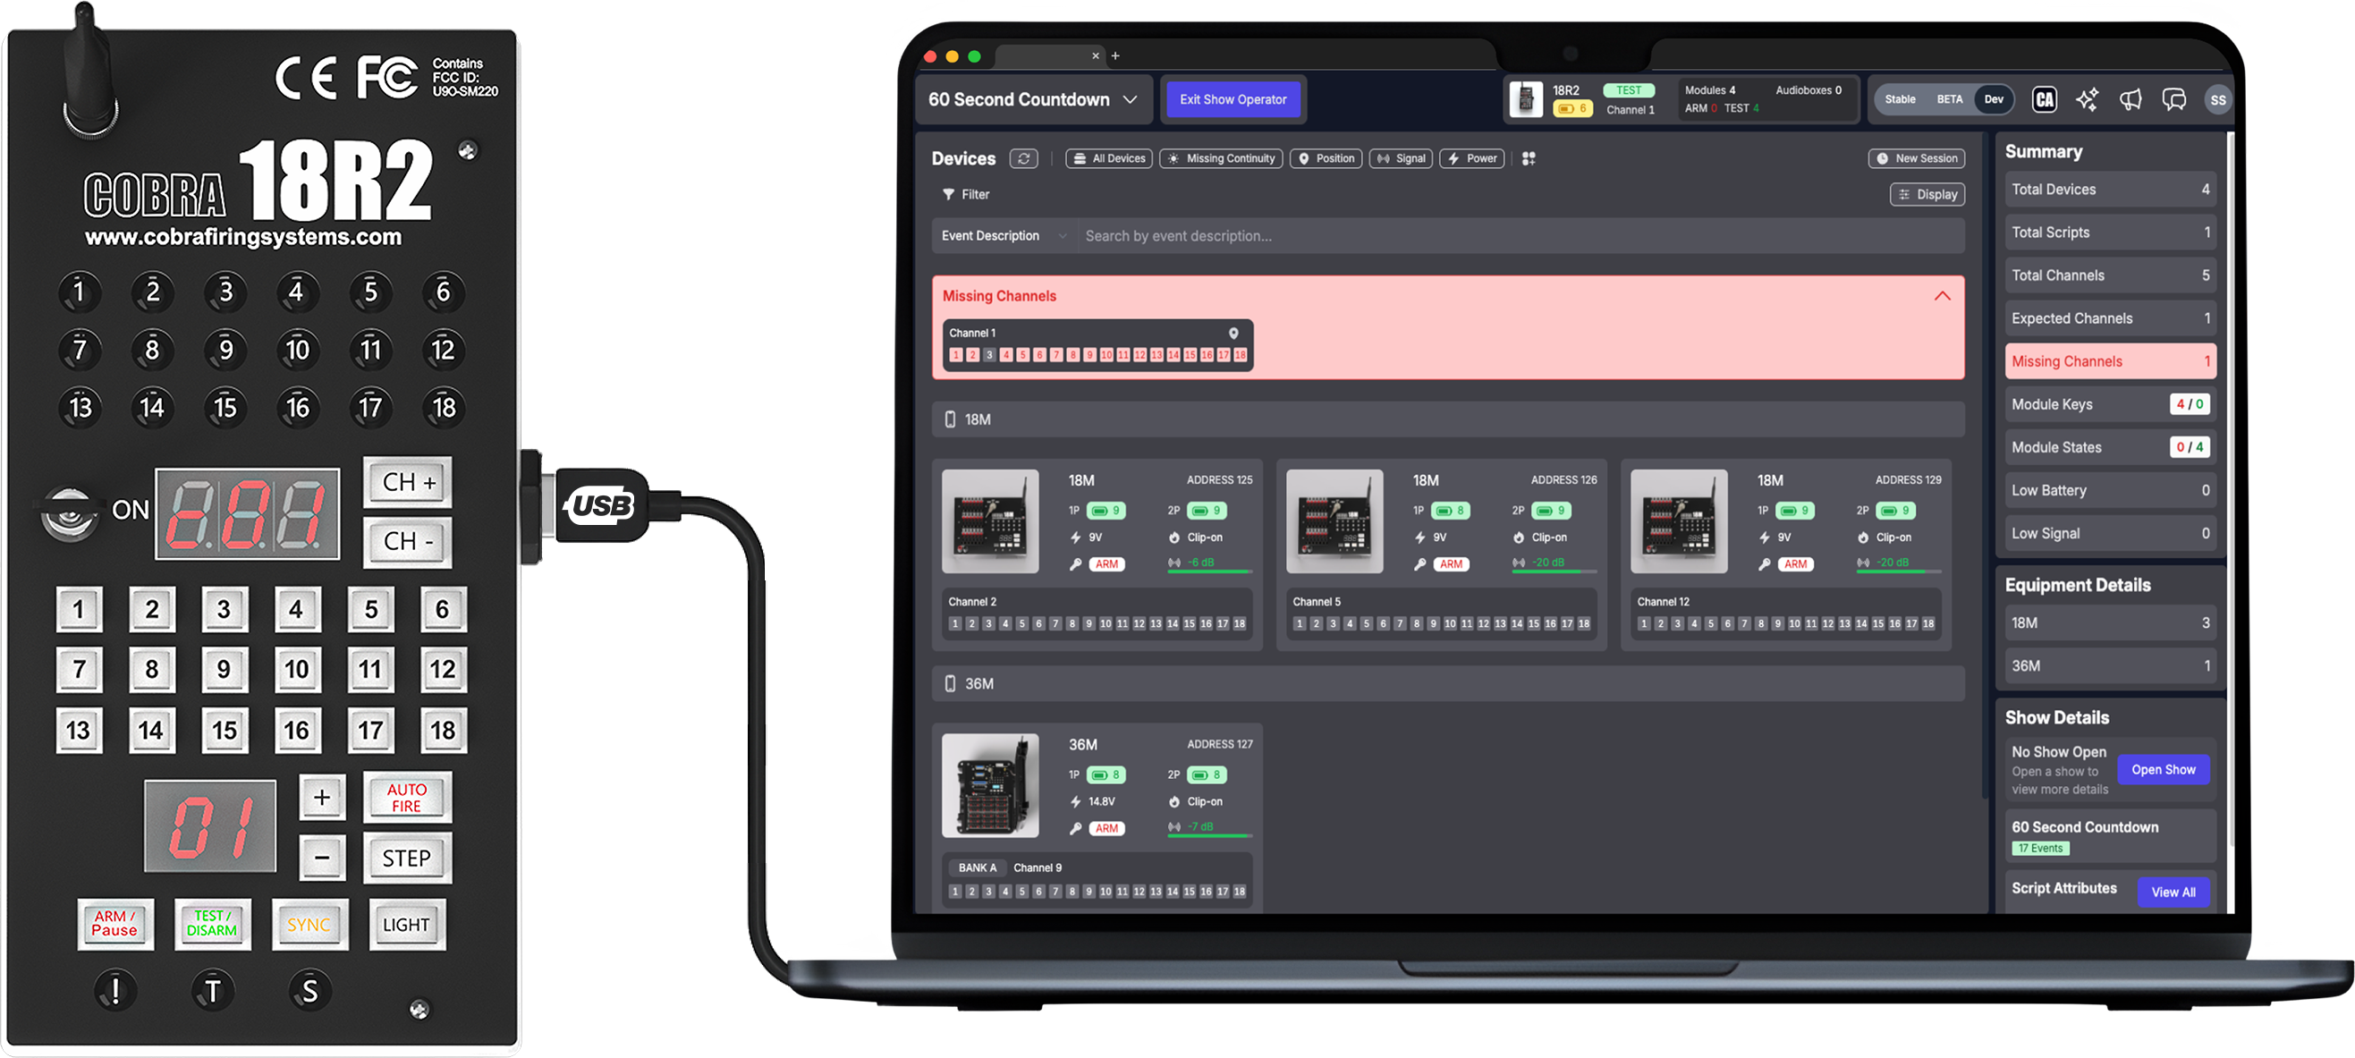The image size is (2355, 1058).
Task: Collapse the 36M device group
Action: (x=1448, y=683)
